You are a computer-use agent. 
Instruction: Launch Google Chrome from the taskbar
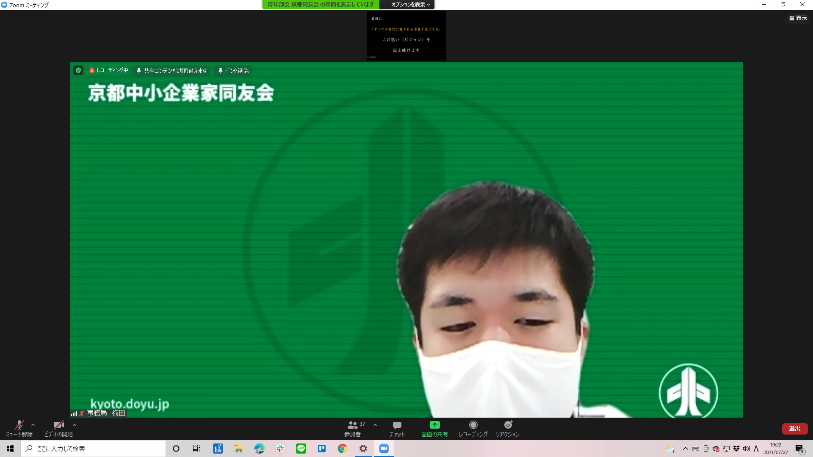[x=343, y=449]
